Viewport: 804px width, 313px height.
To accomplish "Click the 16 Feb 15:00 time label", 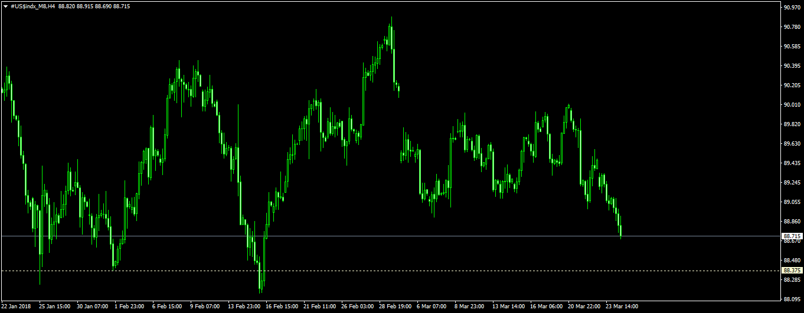I will (282, 307).
